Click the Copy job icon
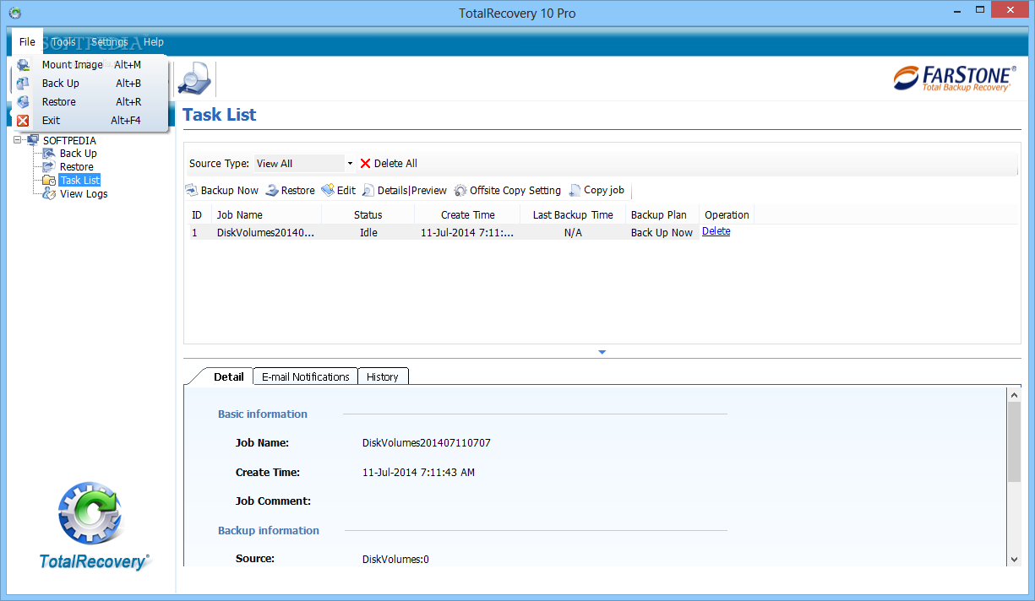Viewport: 1035px width, 601px height. [575, 191]
